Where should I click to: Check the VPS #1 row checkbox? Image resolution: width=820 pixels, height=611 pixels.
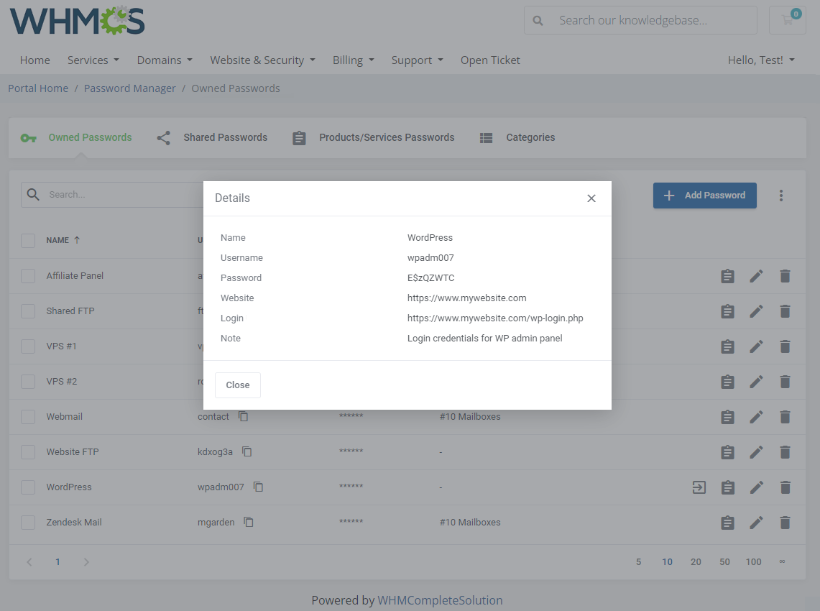[28, 346]
